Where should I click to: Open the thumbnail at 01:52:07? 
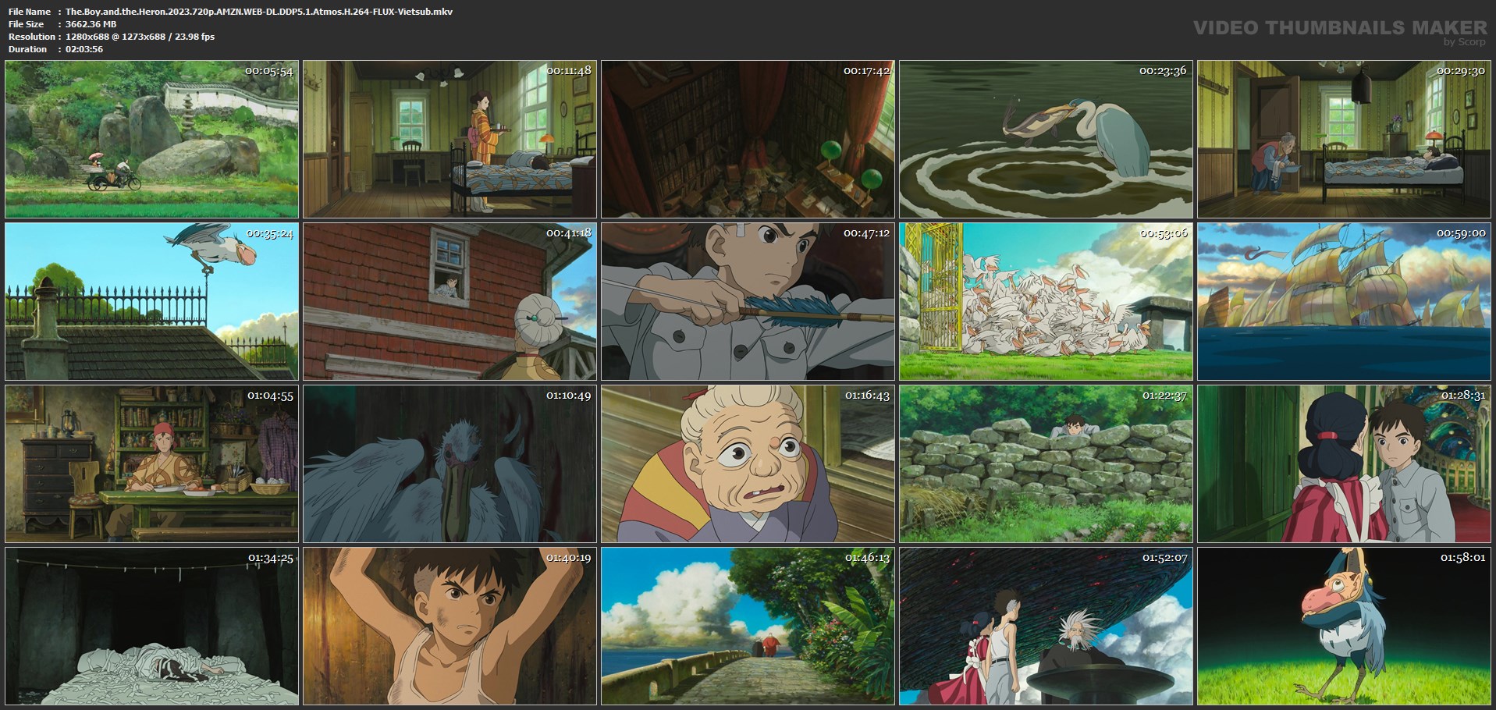(x=1046, y=627)
